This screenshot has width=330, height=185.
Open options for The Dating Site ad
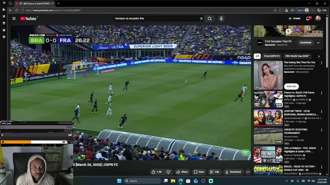tap(321, 63)
